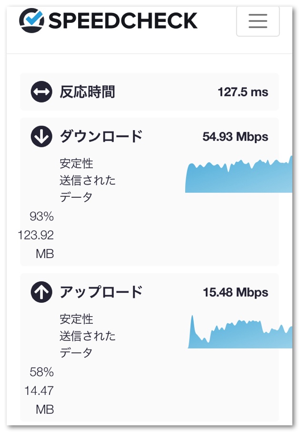Click the response time double-arrow icon

pos(41,92)
